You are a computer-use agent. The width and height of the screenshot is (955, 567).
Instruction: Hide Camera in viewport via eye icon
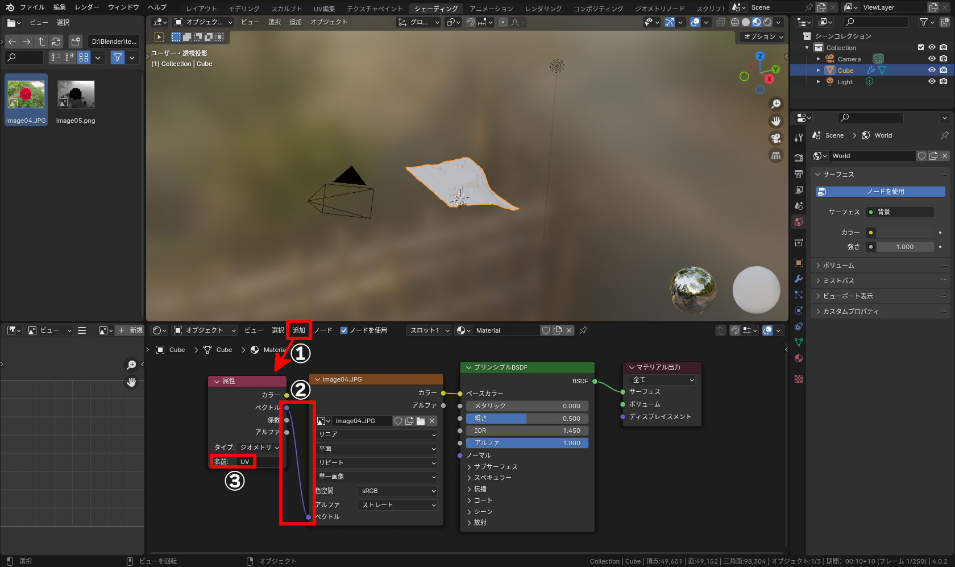tap(932, 59)
